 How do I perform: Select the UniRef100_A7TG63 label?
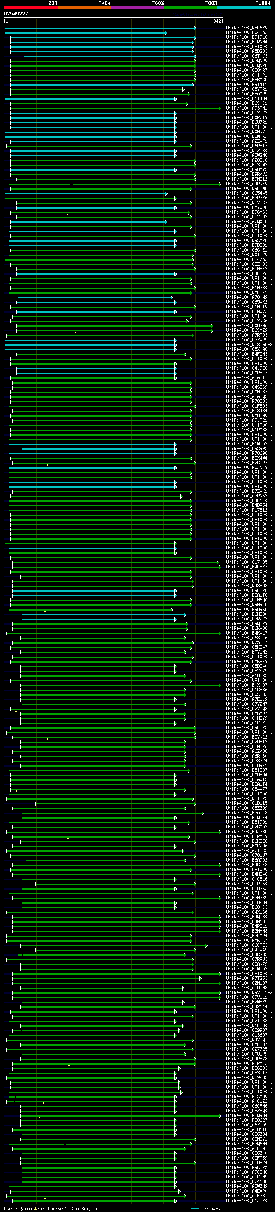[x=247, y=978]
